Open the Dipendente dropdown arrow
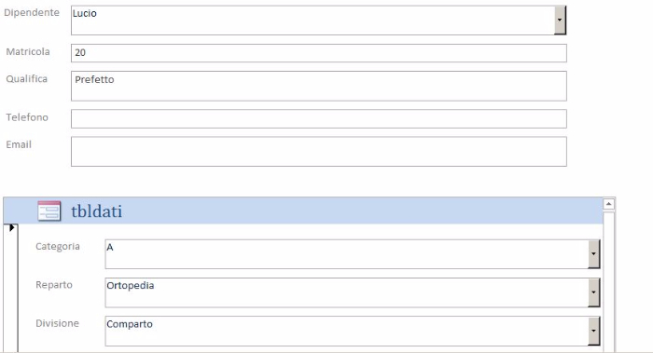Screen dimensions: 653x353 (560, 20)
